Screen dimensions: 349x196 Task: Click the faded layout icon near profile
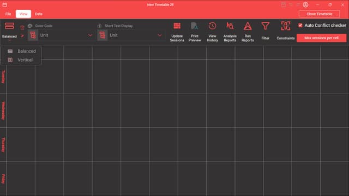coord(284,5)
